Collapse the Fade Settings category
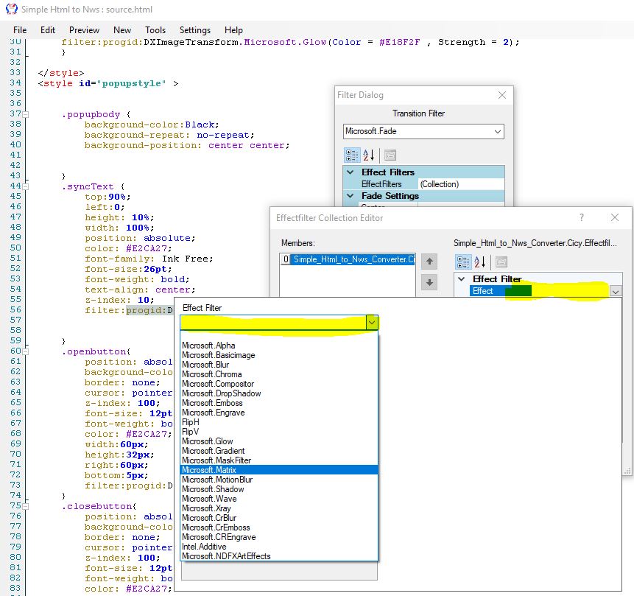This screenshot has height=596, width=634. click(351, 196)
